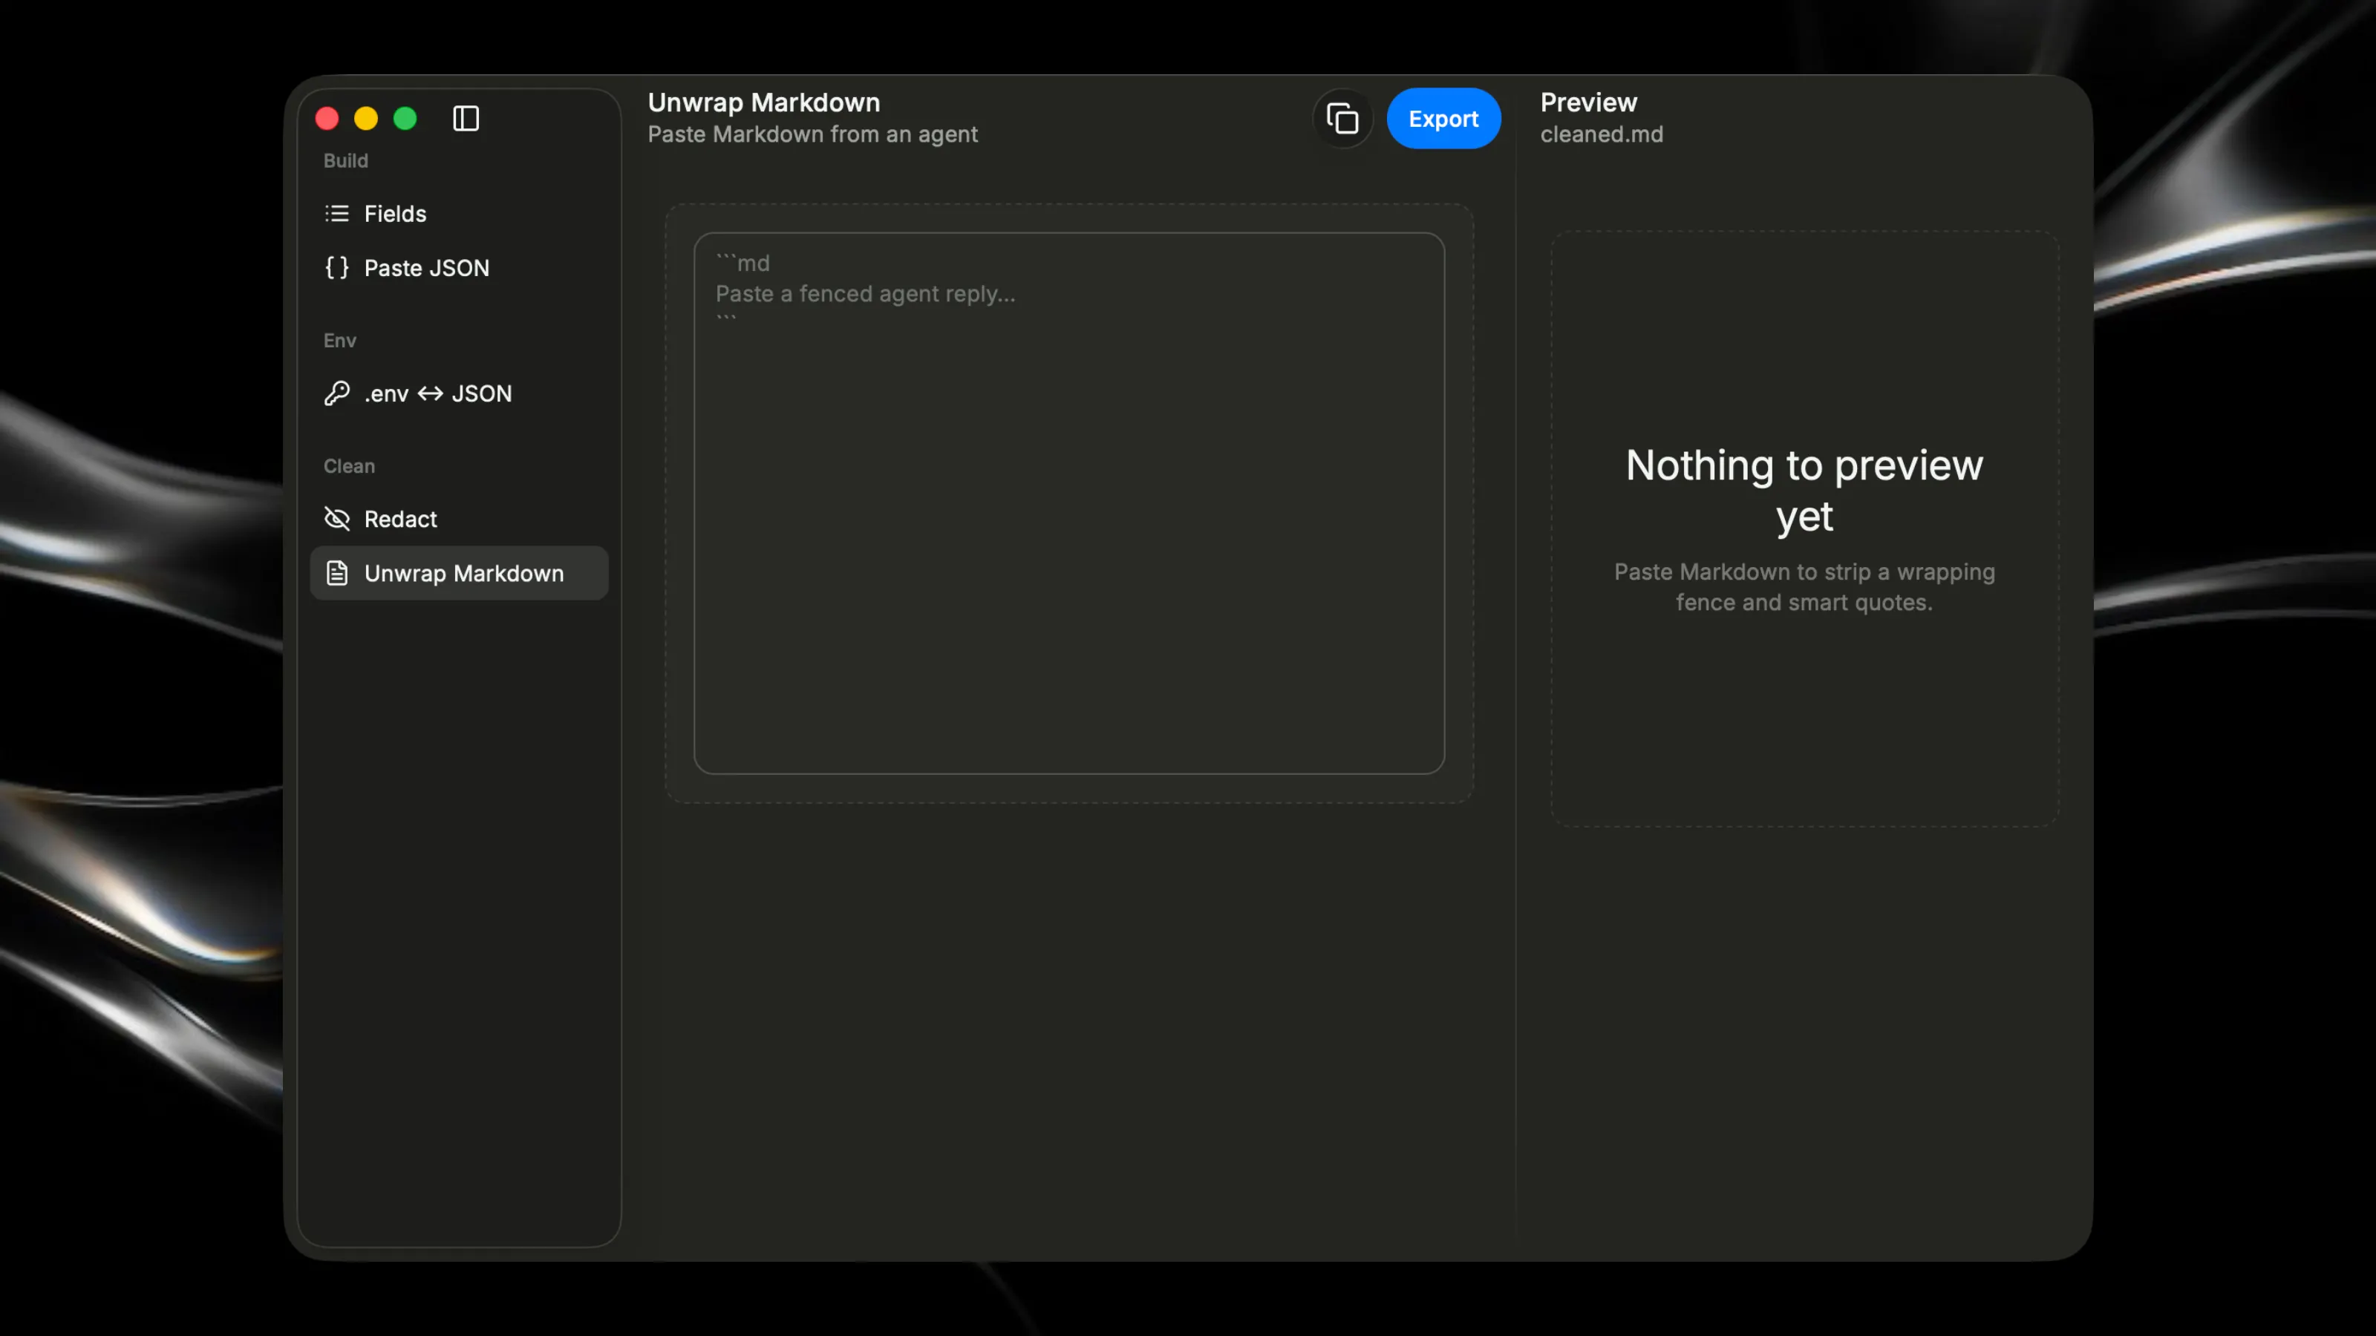The width and height of the screenshot is (2376, 1336).
Task: Click the key icon for .env
Action: [336, 393]
